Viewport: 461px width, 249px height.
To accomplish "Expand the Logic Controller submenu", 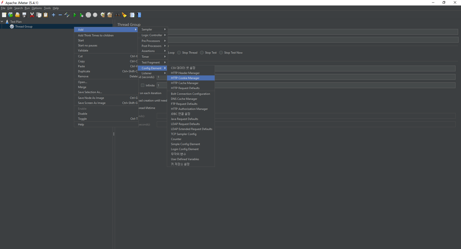I will coord(153,35).
